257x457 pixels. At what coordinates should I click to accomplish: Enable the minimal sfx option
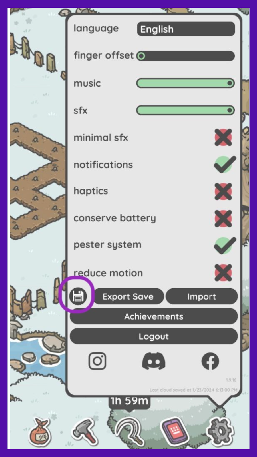pyautogui.click(x=223, y=137)
